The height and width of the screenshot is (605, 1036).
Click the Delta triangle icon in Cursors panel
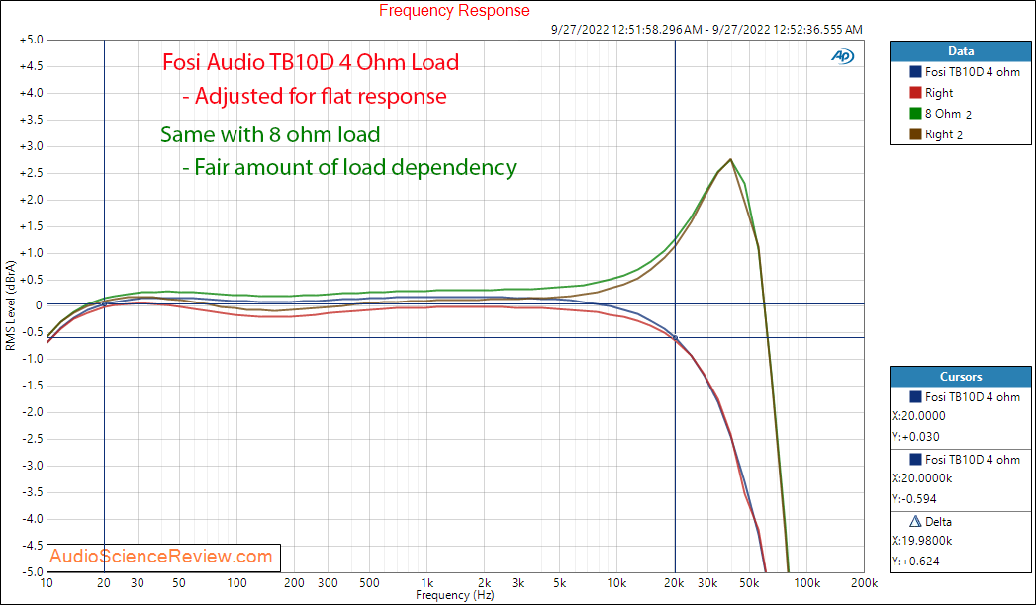tap(915, 521)
